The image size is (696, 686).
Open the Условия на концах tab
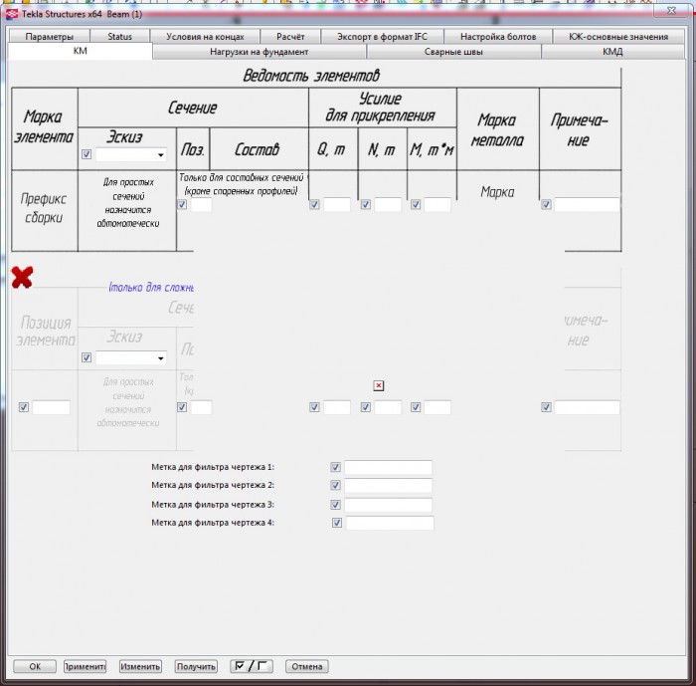click(x=205, y=37)
